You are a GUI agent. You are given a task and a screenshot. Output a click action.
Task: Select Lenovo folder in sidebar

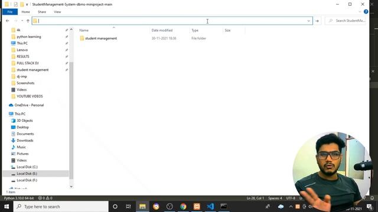(x=22, y=50)
